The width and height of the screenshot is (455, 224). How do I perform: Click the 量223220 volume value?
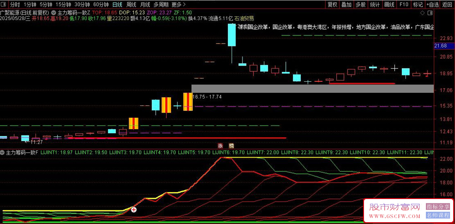click(117, 19)
